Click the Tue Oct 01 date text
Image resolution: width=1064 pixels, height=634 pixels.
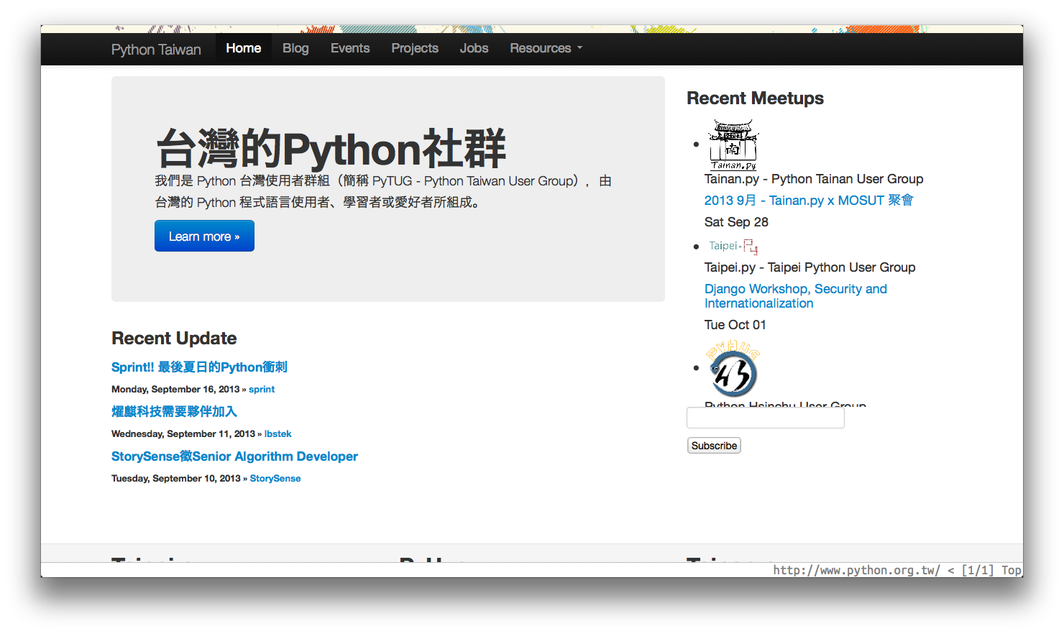click(x=735, y=325)
